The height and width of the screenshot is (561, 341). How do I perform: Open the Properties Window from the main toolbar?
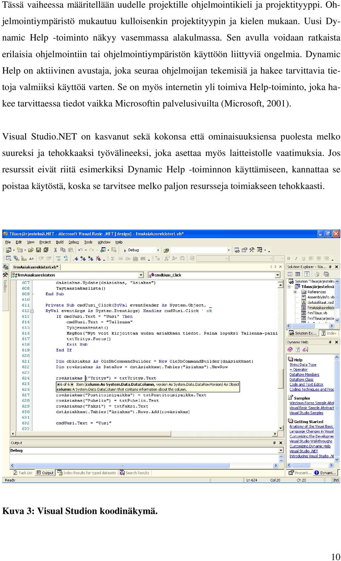pos(244,250)
